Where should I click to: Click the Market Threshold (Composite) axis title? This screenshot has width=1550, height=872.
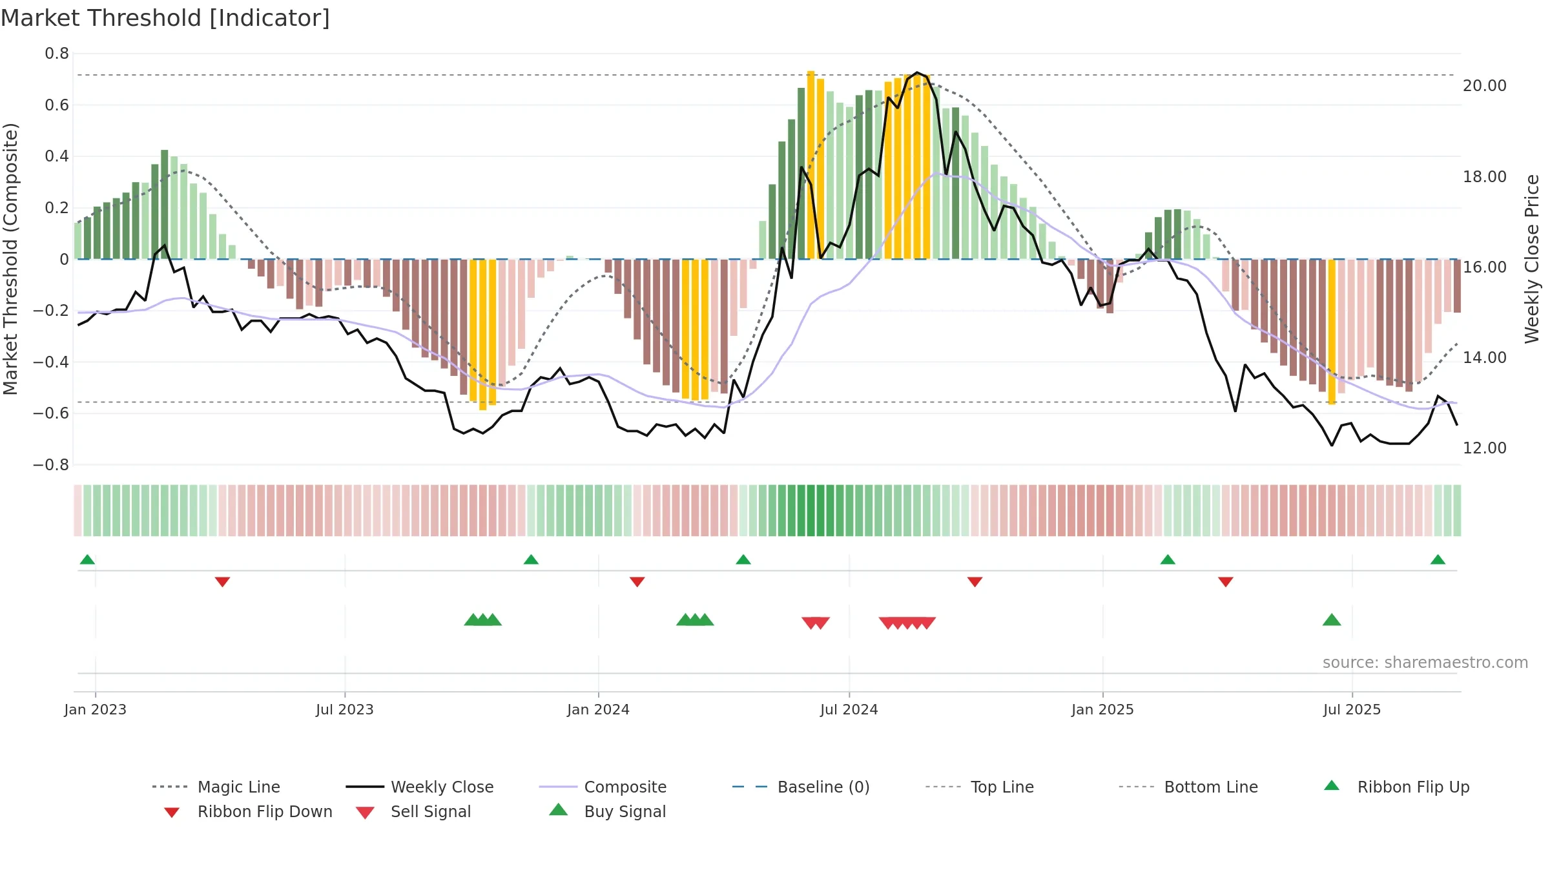(10, 258)
